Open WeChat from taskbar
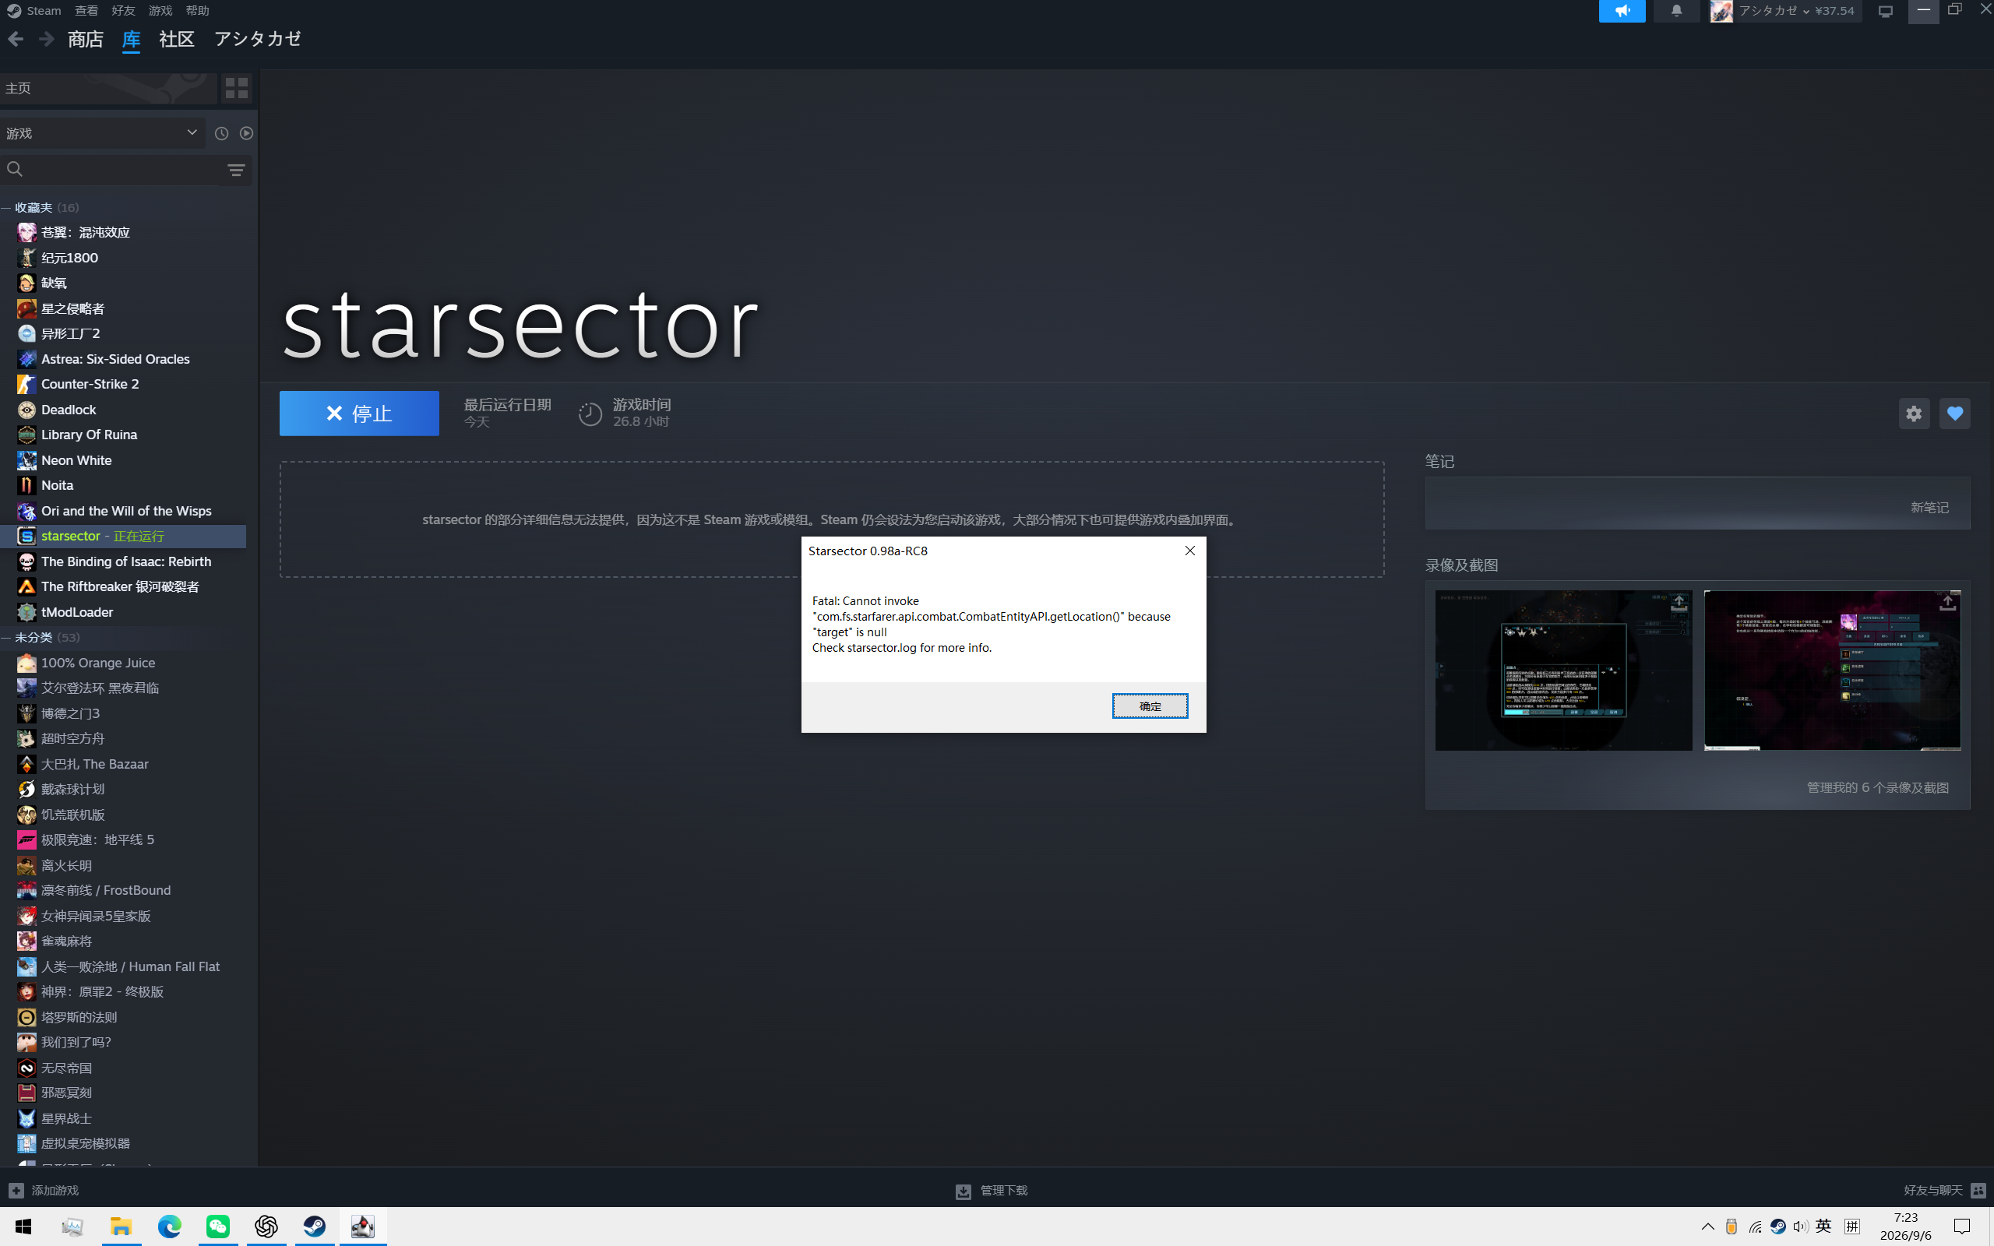Viewport: 1994px width, 1246px height. tap(217, 1227)
